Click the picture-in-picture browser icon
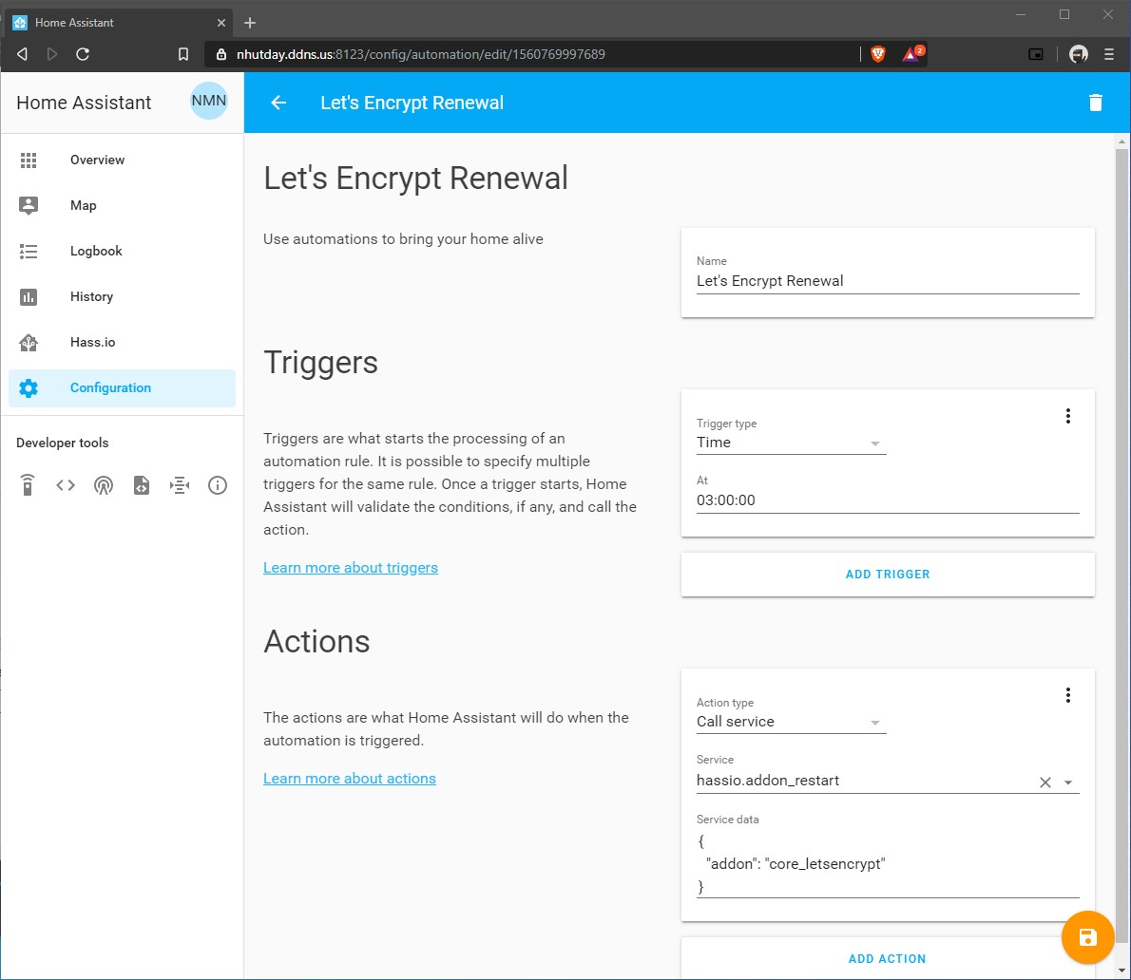This screenshot has width=1131, height=980. [1036, 54]
